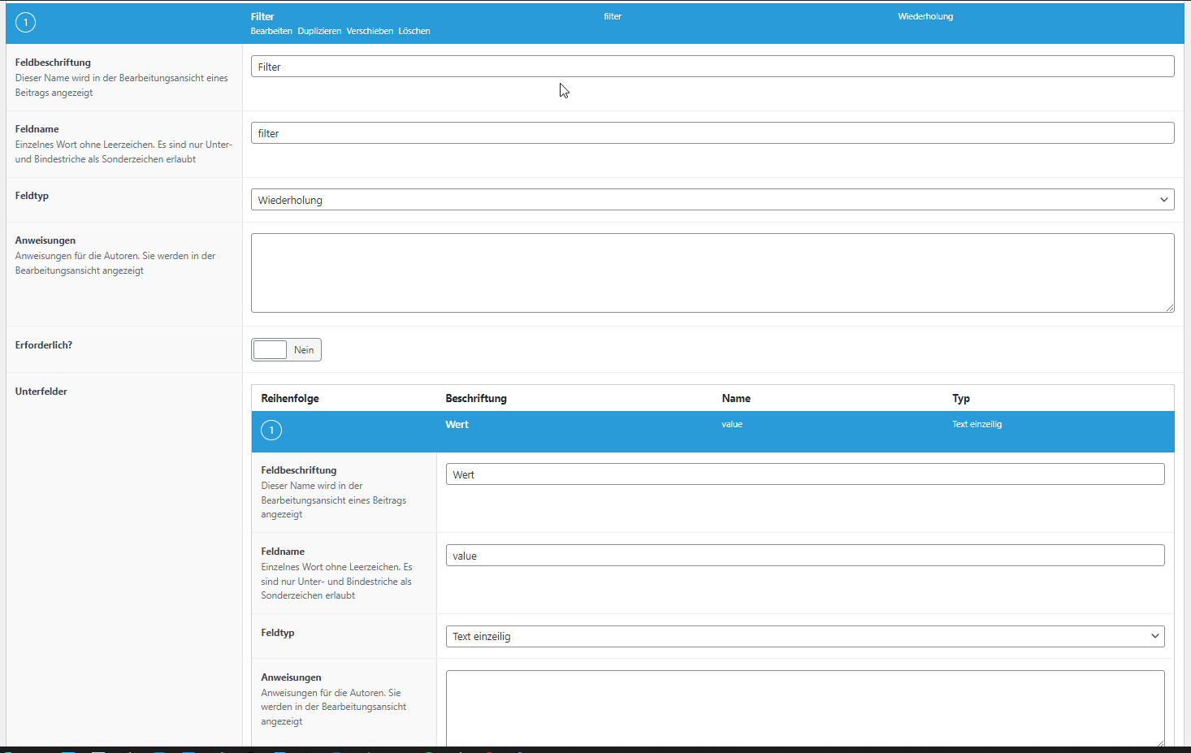Click the value subfield name input
The image size is (1191, 753).
804,555
